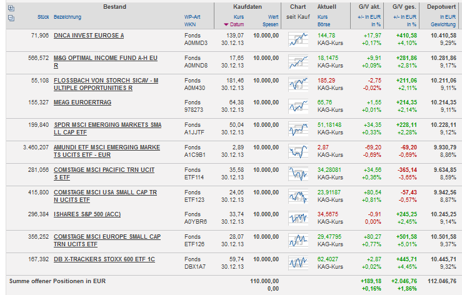Click current price 144,78

click(326, 36)
